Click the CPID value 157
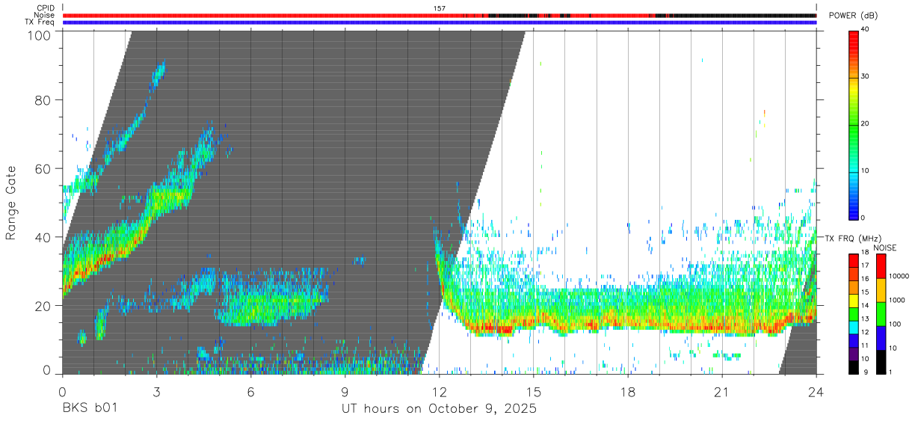 [440, 8]
